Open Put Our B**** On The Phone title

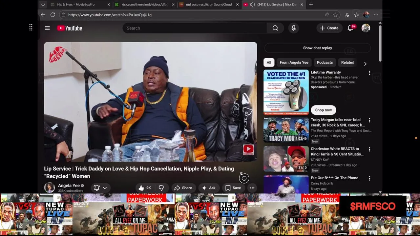click(x=334, y=178)
